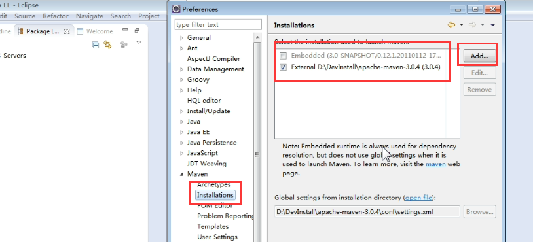Click Collapse All icon in Package Explorer

pyautogui.click(x=96, y=44)
